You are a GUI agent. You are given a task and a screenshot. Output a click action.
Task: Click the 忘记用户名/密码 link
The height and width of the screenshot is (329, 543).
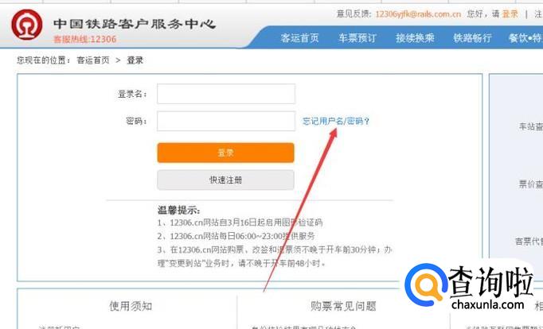[336, 121]
